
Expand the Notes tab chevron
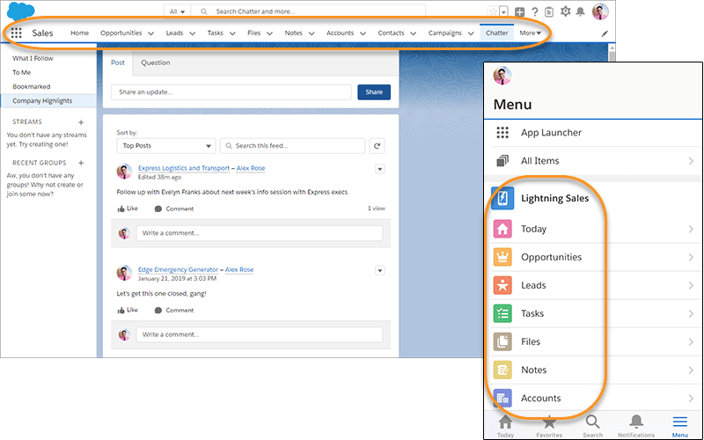(312, 33)
